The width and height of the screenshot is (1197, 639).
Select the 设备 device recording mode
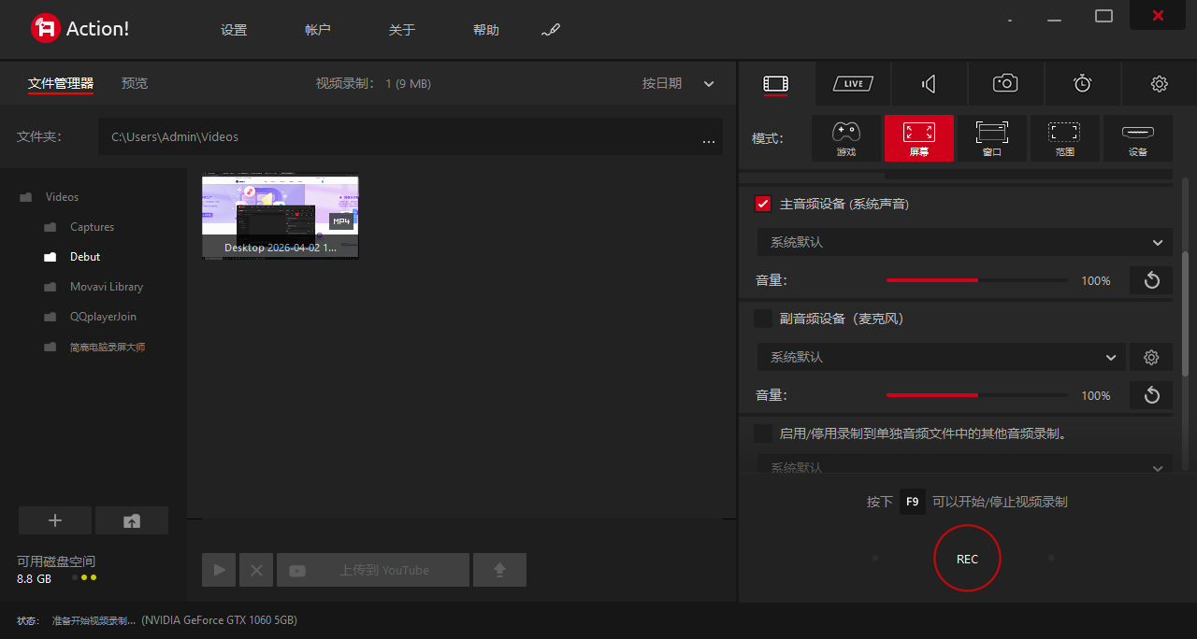pos(1137,138)
